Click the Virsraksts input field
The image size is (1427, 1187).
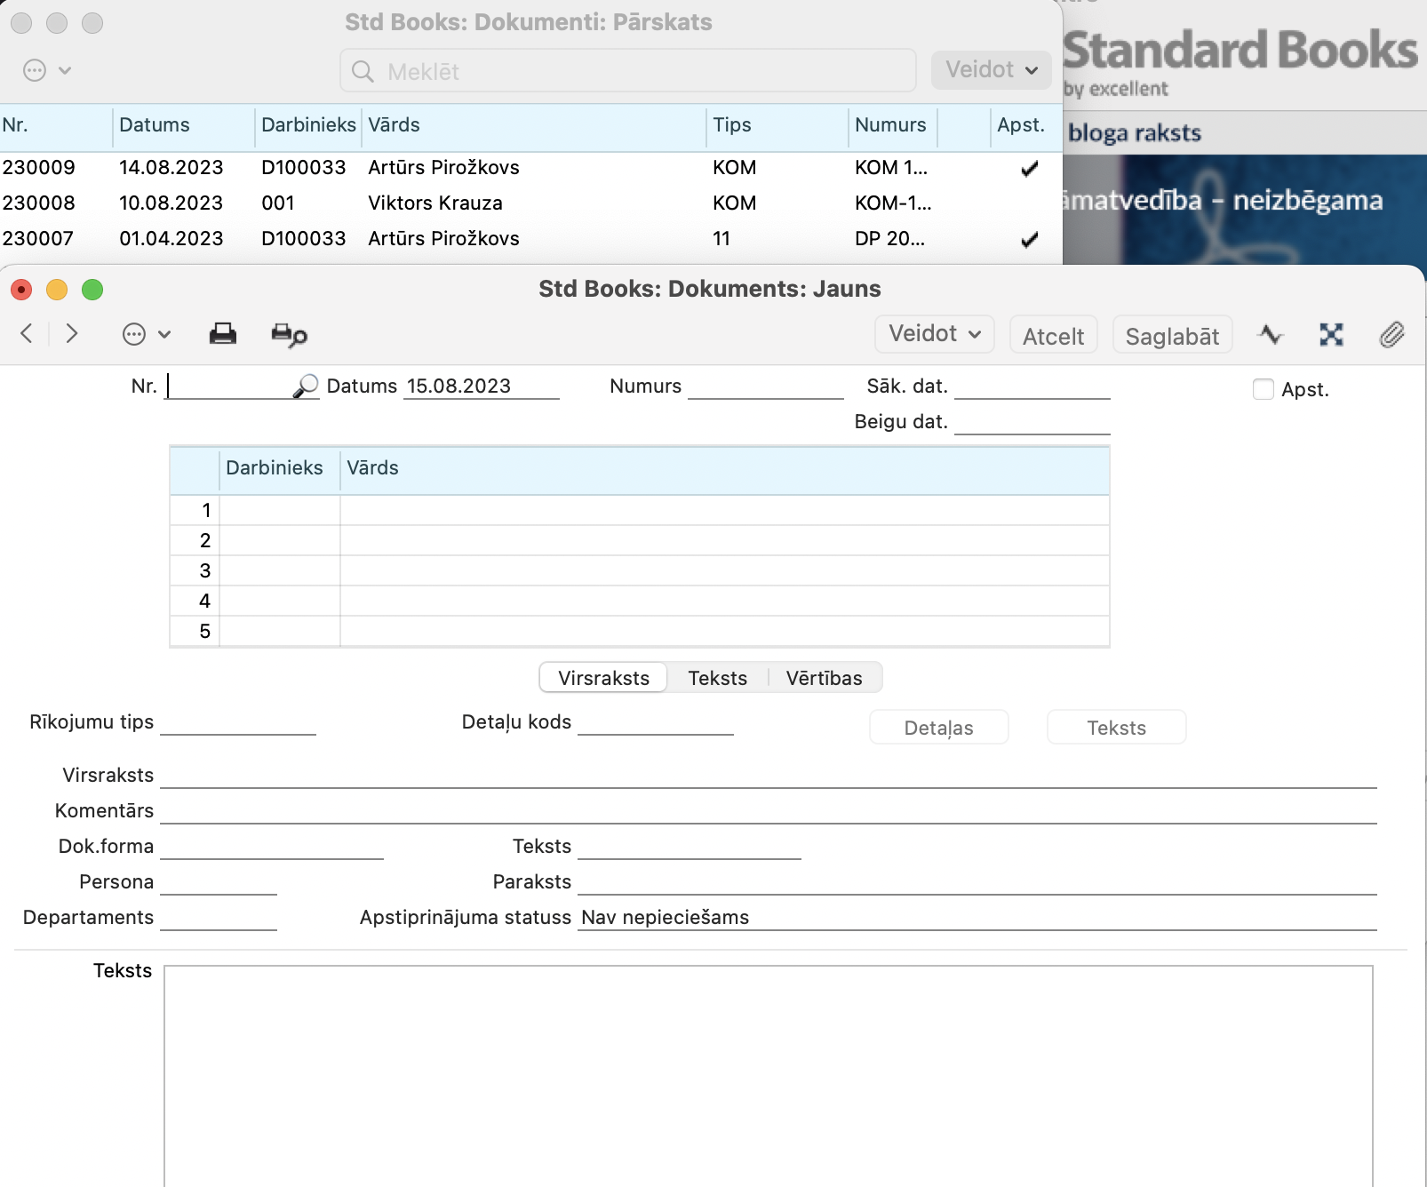[x=768, y=776]
